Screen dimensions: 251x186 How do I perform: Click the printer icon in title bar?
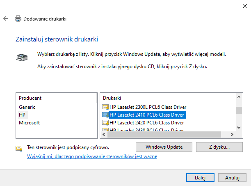18,19
